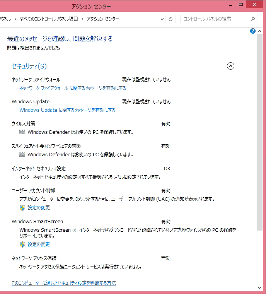
Task: Open 設定の変更 under ユーザー アカウント制御
Action: click(x=39, y=208)
